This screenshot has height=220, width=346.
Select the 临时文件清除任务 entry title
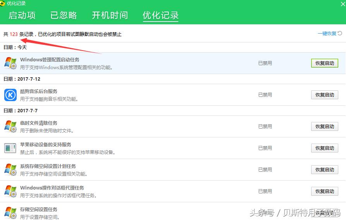point(39,123)
